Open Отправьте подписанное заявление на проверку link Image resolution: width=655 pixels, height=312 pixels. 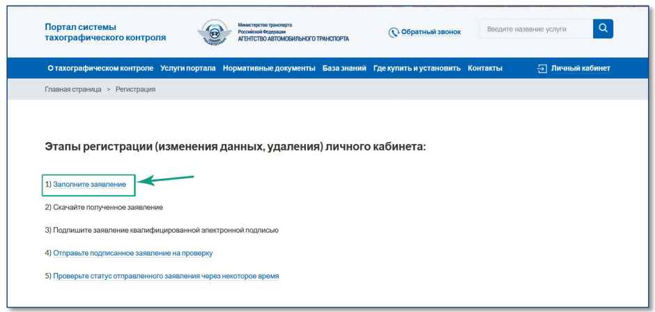click(132, 253)
